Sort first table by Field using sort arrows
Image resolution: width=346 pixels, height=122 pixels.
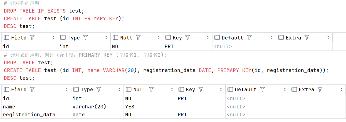tap(54, 38)
